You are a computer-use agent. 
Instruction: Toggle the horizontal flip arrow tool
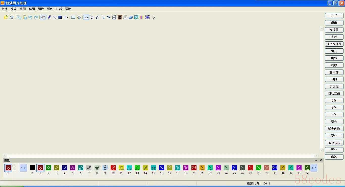point(86,17)
